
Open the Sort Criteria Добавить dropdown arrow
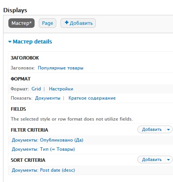coord(168,160)
